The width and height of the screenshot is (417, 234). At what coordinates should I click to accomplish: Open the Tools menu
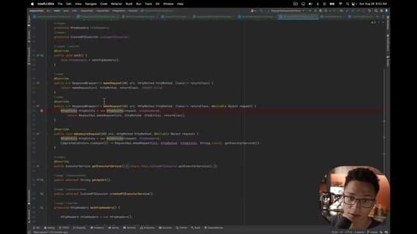point(149,4)
